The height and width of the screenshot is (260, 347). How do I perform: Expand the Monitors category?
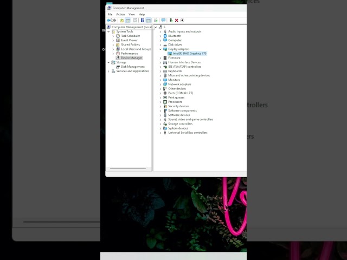160,80
